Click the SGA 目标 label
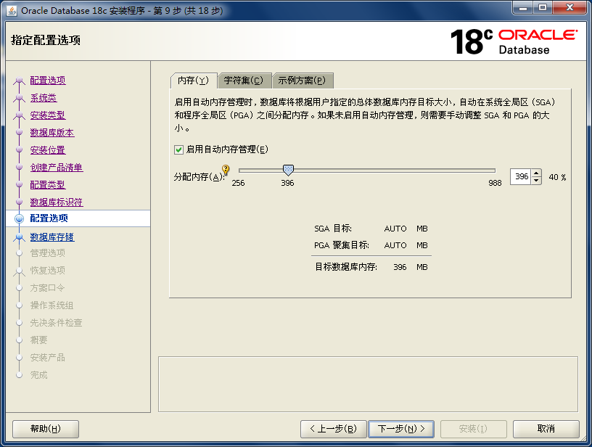Viewport: 592px width, 447px height. [333, 229]
